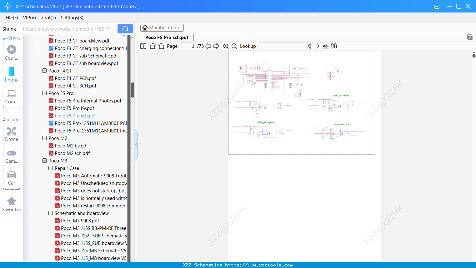Jump to next lookup result
Viewport: 476px width, 268px height.
click(317, 46)
